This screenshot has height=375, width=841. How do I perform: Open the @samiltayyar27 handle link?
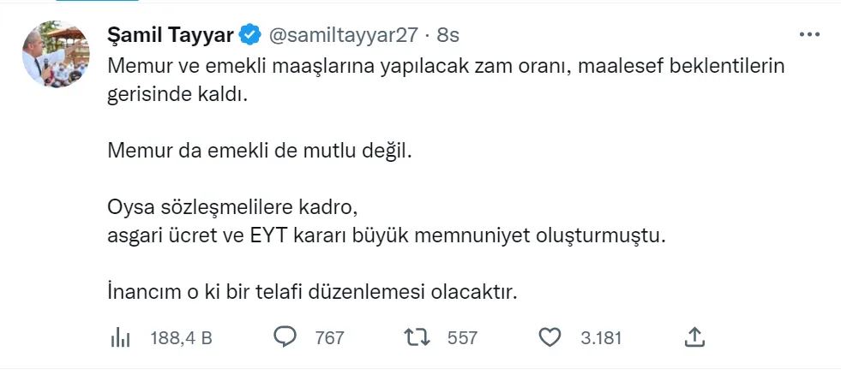pos(344,35)
